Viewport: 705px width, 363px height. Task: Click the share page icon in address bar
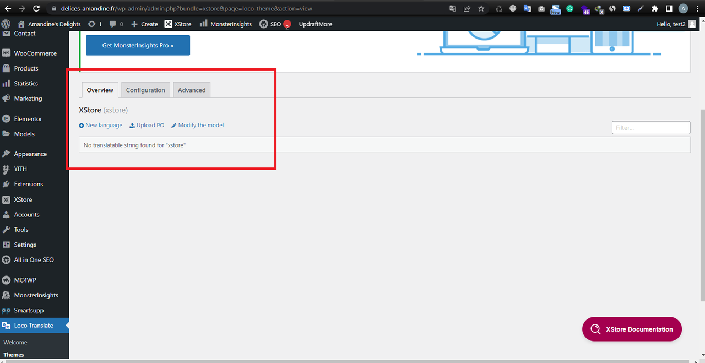pos(467,8)
